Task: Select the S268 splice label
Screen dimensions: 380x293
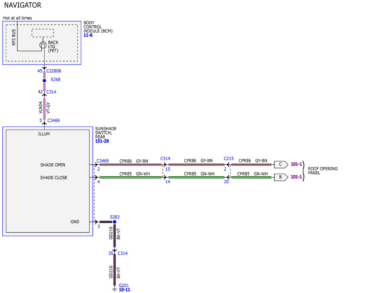Action: pos(55,80)
